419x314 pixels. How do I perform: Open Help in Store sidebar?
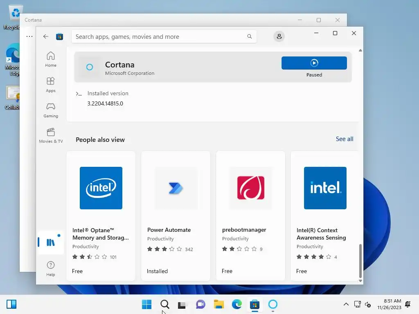click(x=50, y=269)
